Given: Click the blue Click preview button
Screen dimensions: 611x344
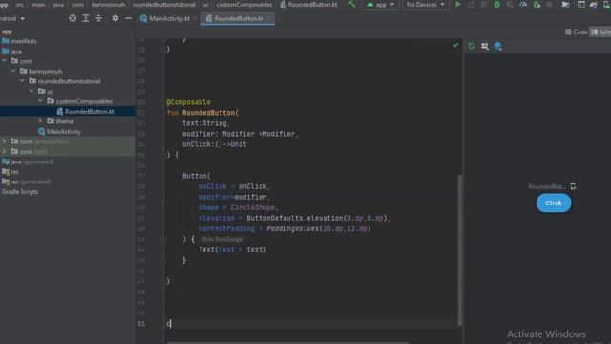Looking at the screenshot, I should 554,204.
